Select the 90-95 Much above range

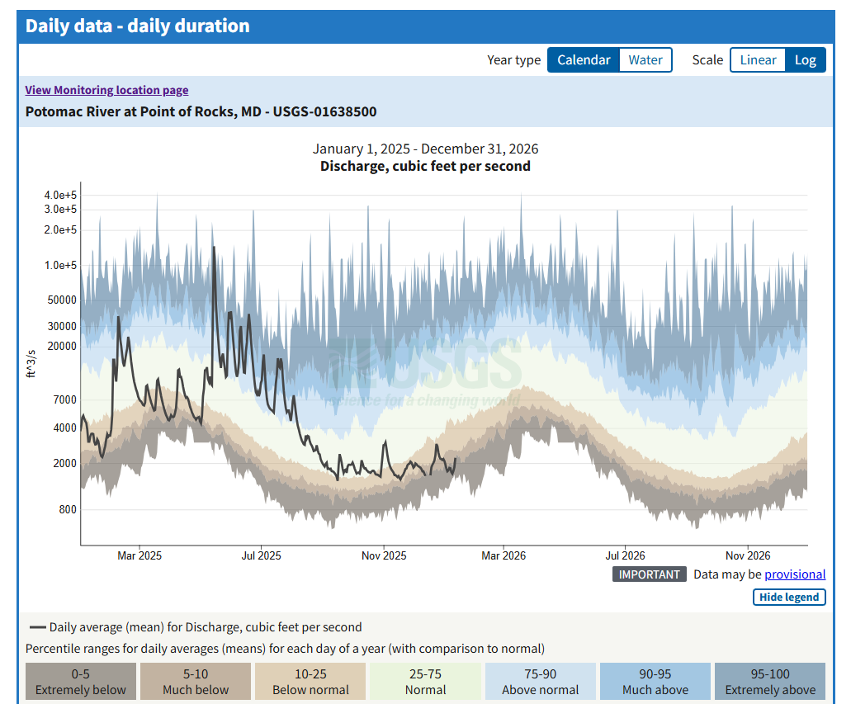point(655,681)
